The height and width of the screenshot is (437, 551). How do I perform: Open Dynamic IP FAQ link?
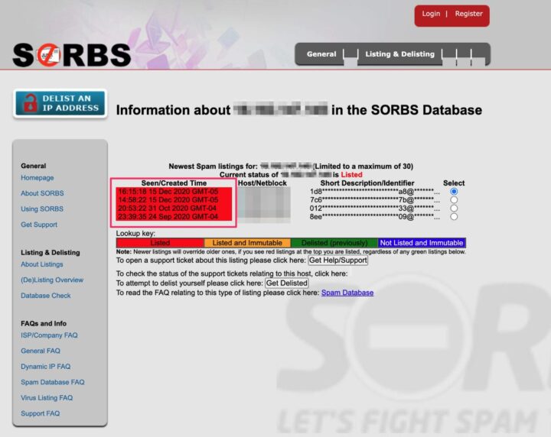click(46, 367)
